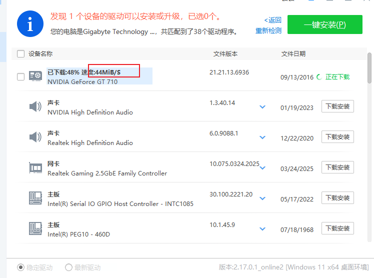Click the 文件版本 column header
Viewport: 374px width, 278px height.
pyautogui.click(x=225, y=54)
